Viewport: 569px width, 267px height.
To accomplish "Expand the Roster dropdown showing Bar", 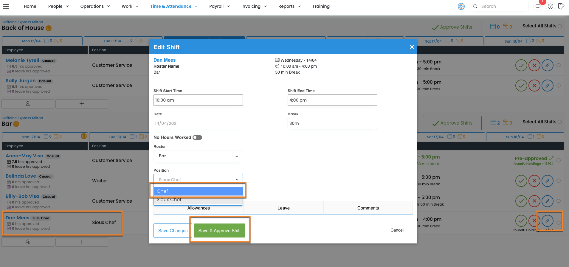I will pyautogui.click(x=198, y=156).
